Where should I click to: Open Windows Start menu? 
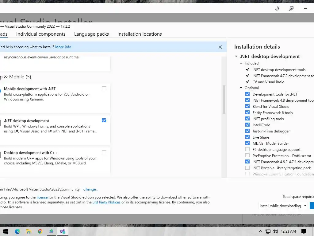point(6,231)
